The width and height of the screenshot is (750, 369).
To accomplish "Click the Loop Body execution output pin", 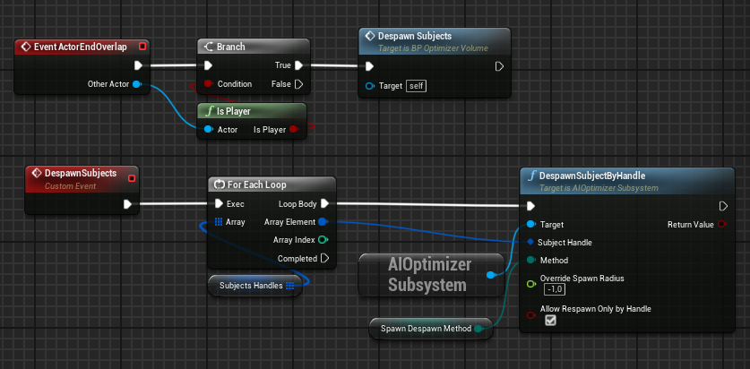I will (324, 203).
